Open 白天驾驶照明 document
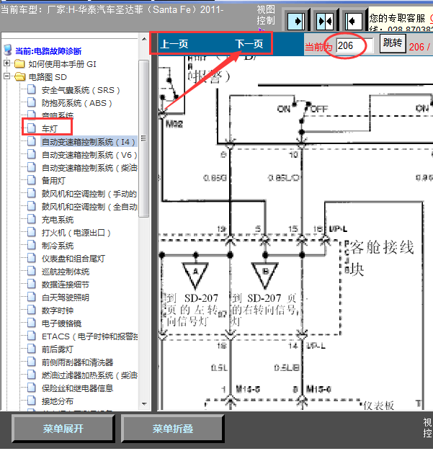The image size is (433, 451). (66, 298)
